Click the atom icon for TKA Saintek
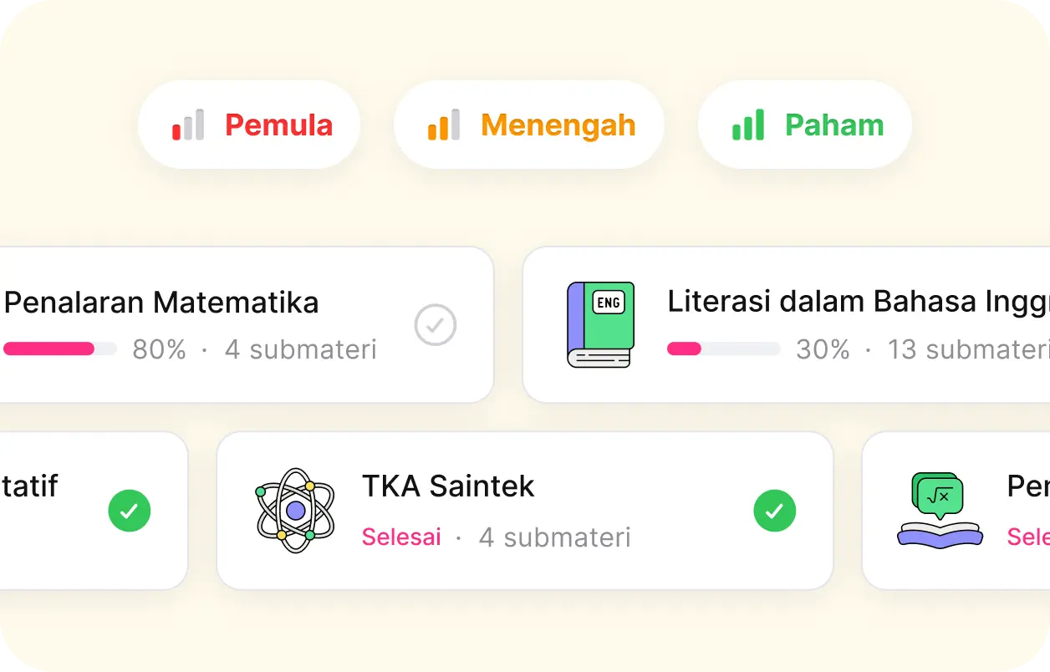Screen dimensions: 1050x672 tap(295, 510)
